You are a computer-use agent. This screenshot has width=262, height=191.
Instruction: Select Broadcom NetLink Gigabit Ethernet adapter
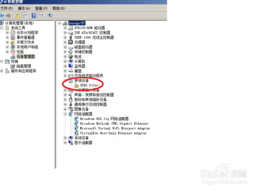114,123
